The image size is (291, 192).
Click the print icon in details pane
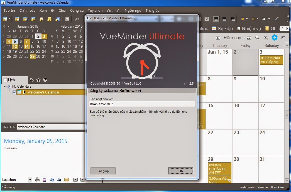pos(38,180)
